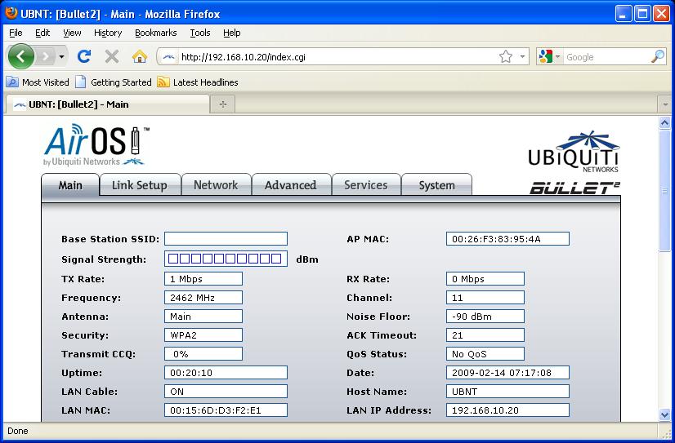Viewport: 675px width, 443px height.
Task: Open the Network tab
Action: (x=216, y=185)
